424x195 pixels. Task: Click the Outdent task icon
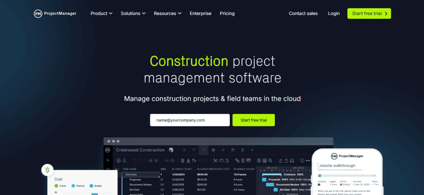[151, 160]
